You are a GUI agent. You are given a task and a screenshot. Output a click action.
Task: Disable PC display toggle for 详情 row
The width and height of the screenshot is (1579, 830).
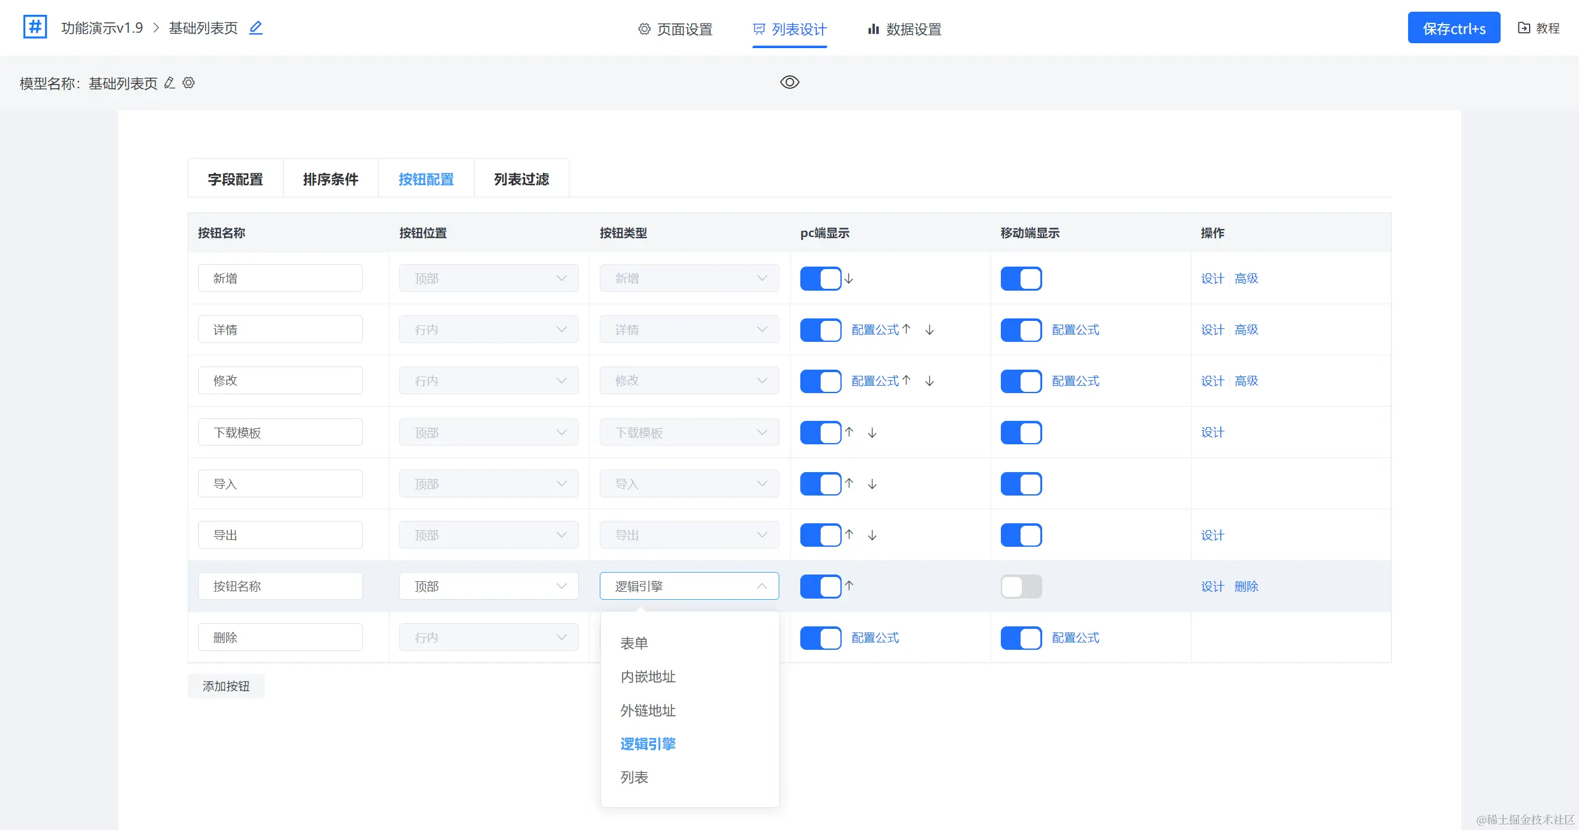pos(820,330)
